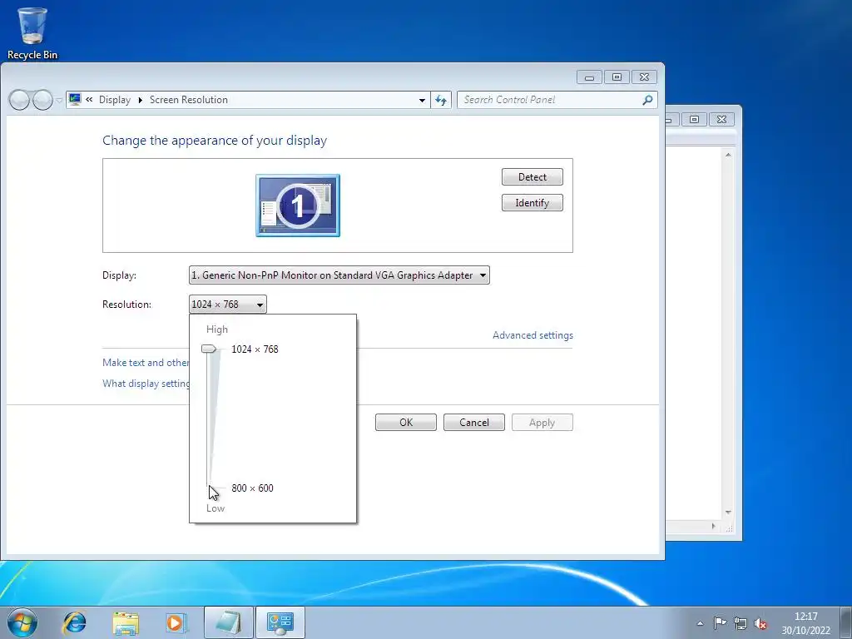Open the taskbar clock and date
Viewport: 852px width, 639px height.
(805, 623)
